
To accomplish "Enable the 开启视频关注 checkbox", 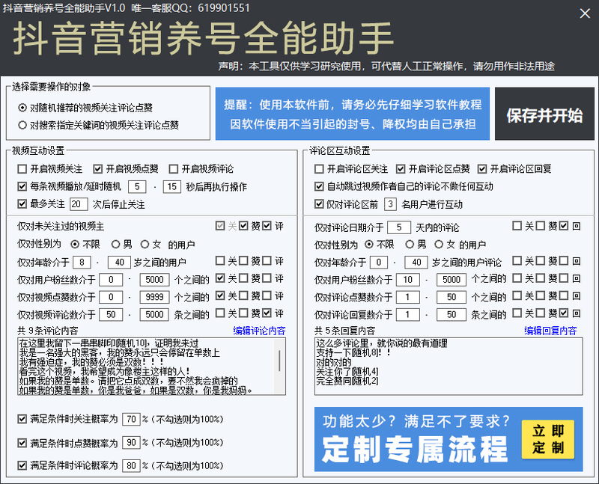I will click(22, 169).
